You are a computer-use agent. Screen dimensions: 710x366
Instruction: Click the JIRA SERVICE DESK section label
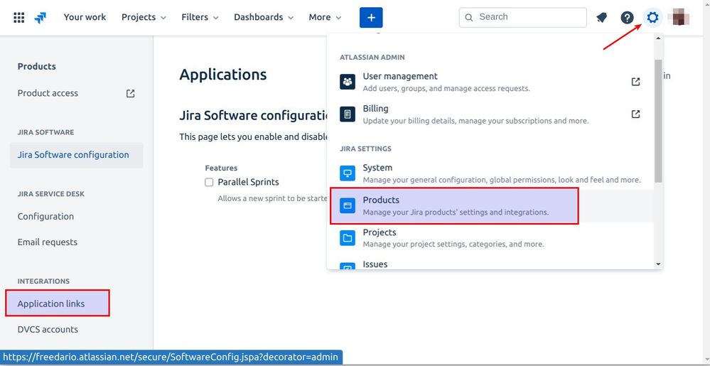[50, 194]
